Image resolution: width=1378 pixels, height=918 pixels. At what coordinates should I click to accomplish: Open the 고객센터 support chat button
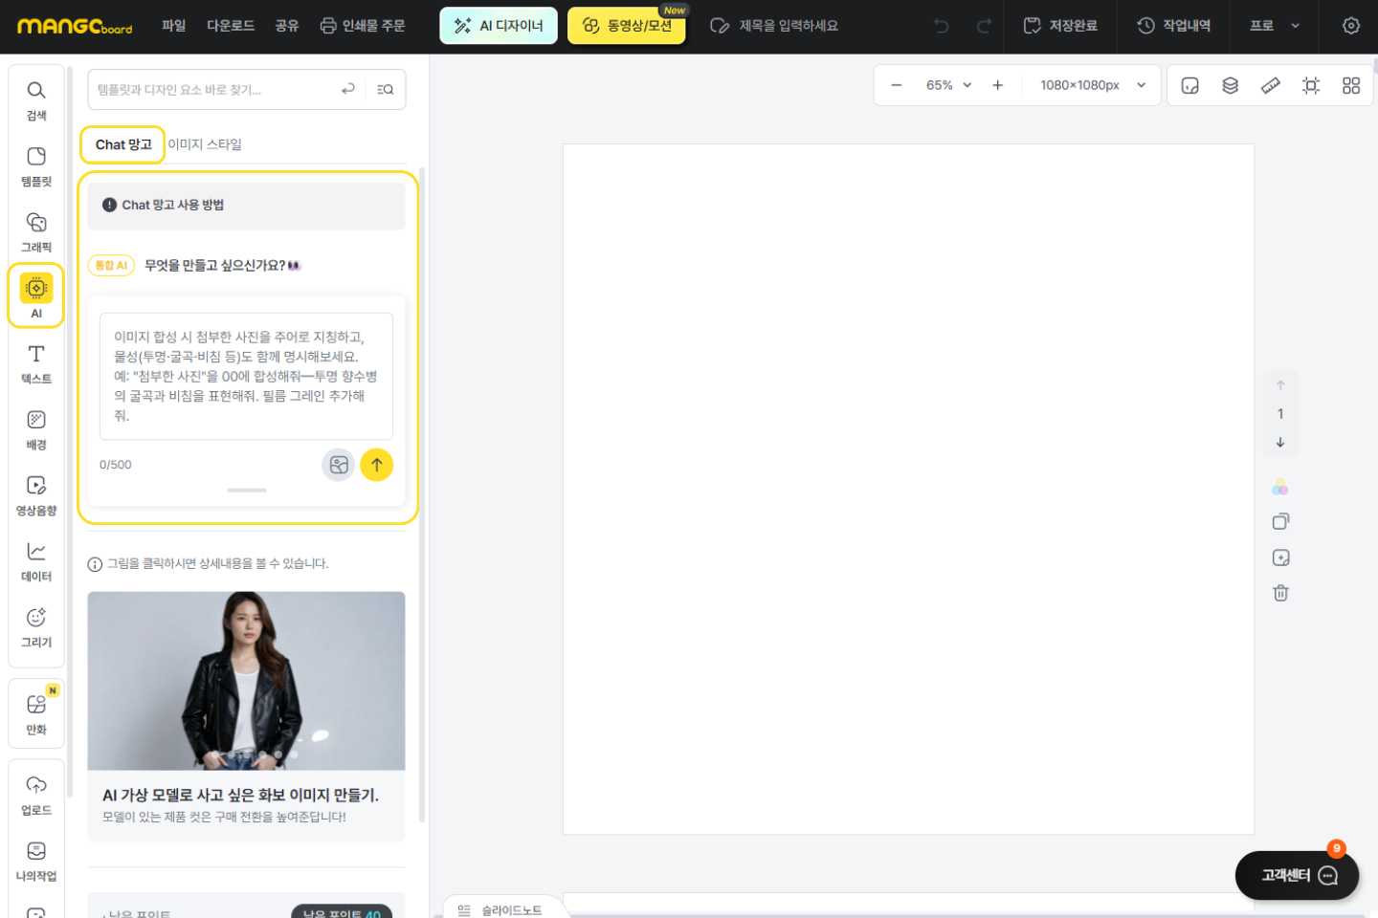[x=1297, y=875]
